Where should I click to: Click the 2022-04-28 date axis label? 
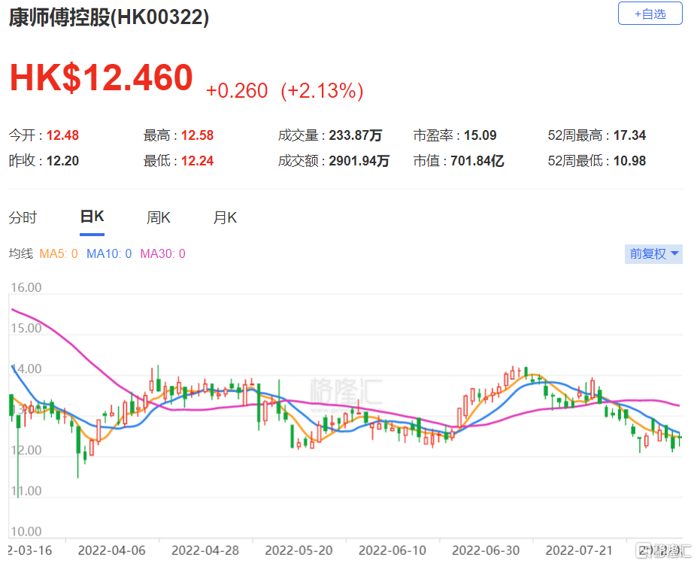(x=205, y=550)
